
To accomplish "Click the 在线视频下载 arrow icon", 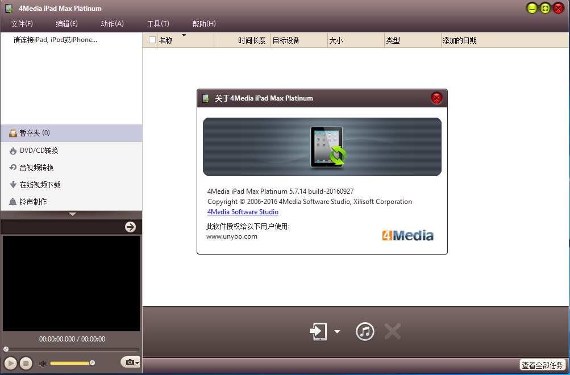I will [x=13, y=185].
